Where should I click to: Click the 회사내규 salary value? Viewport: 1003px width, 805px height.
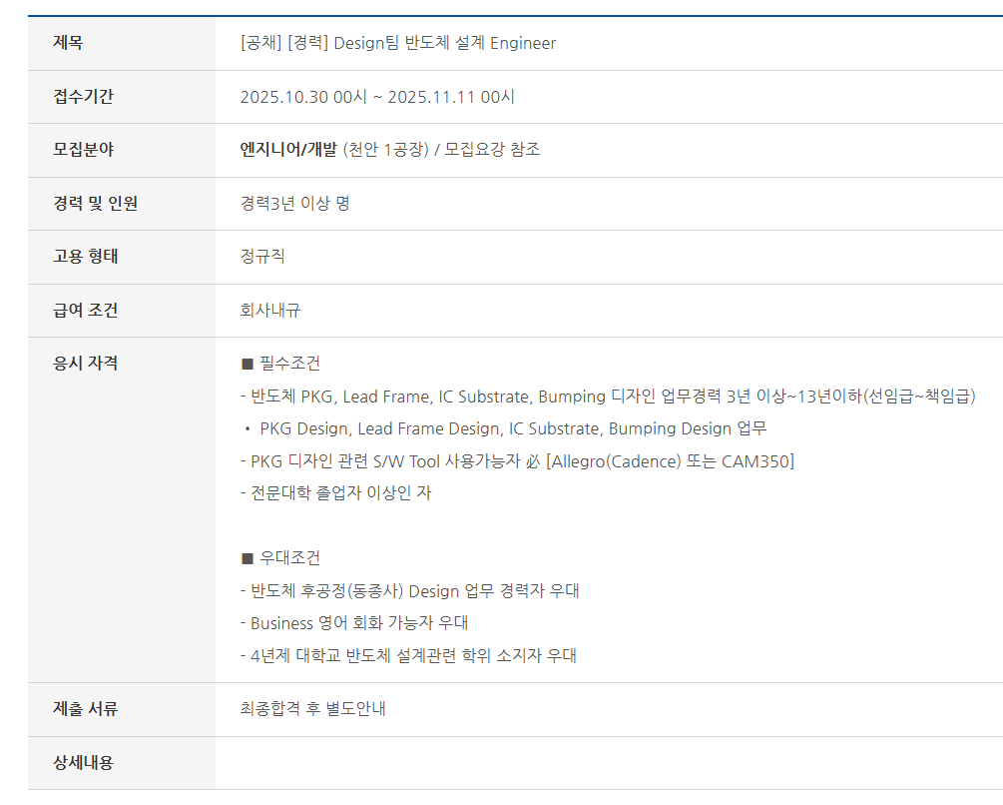click(x=270, y=311)
